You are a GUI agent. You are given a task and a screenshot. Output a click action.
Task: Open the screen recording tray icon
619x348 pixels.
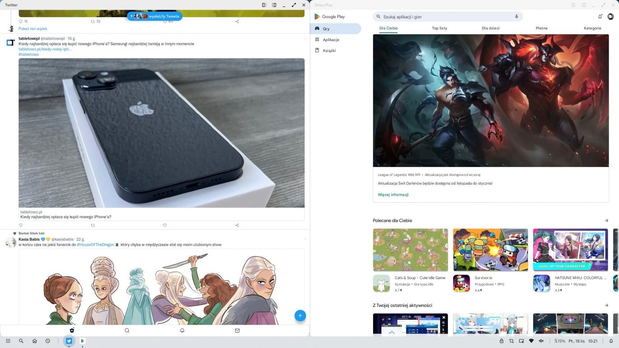click(x=521, y=341)
